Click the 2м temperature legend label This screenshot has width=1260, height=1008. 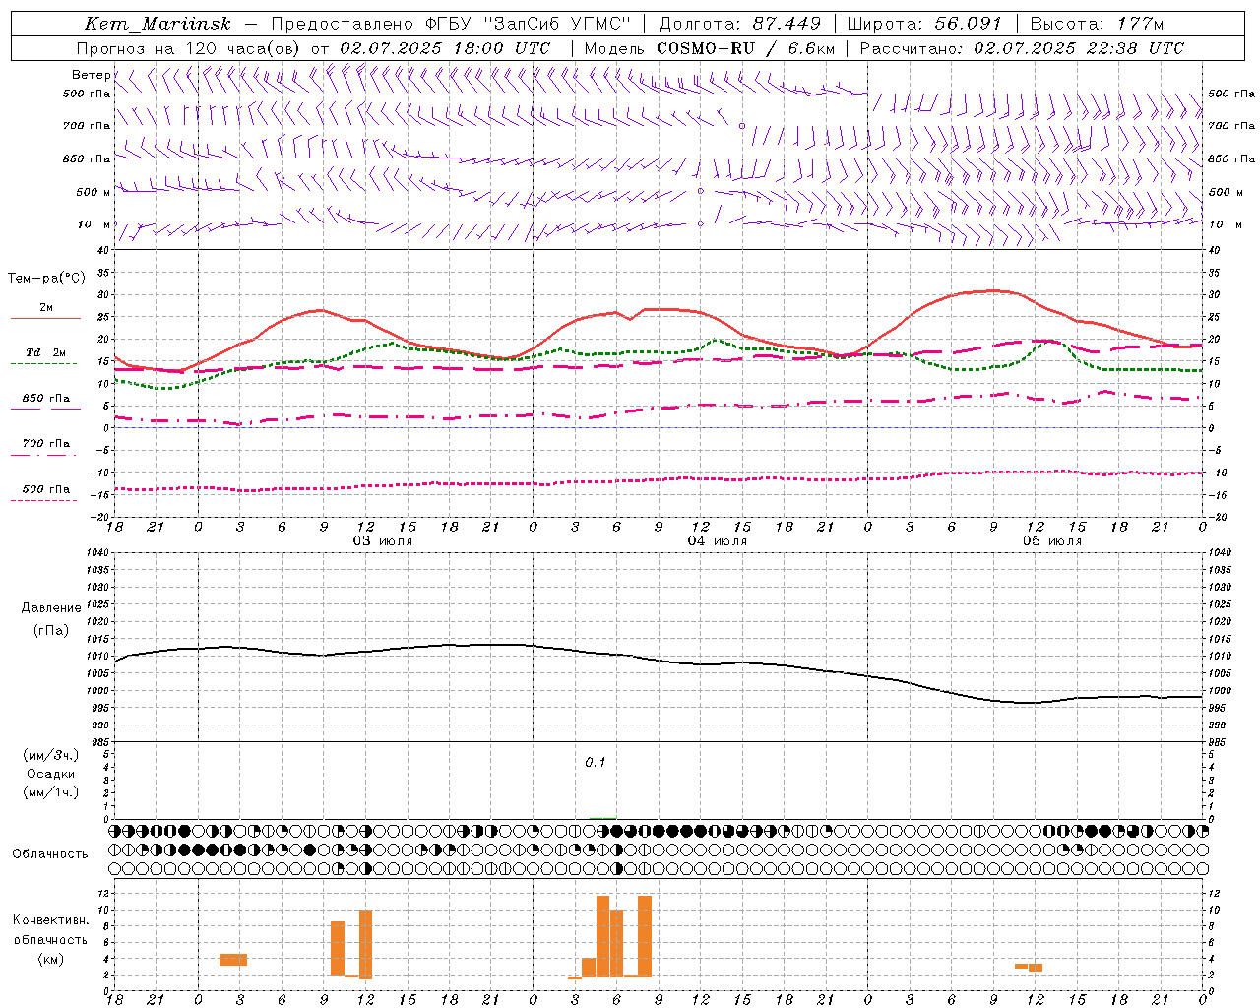click(x=46, y=307)
